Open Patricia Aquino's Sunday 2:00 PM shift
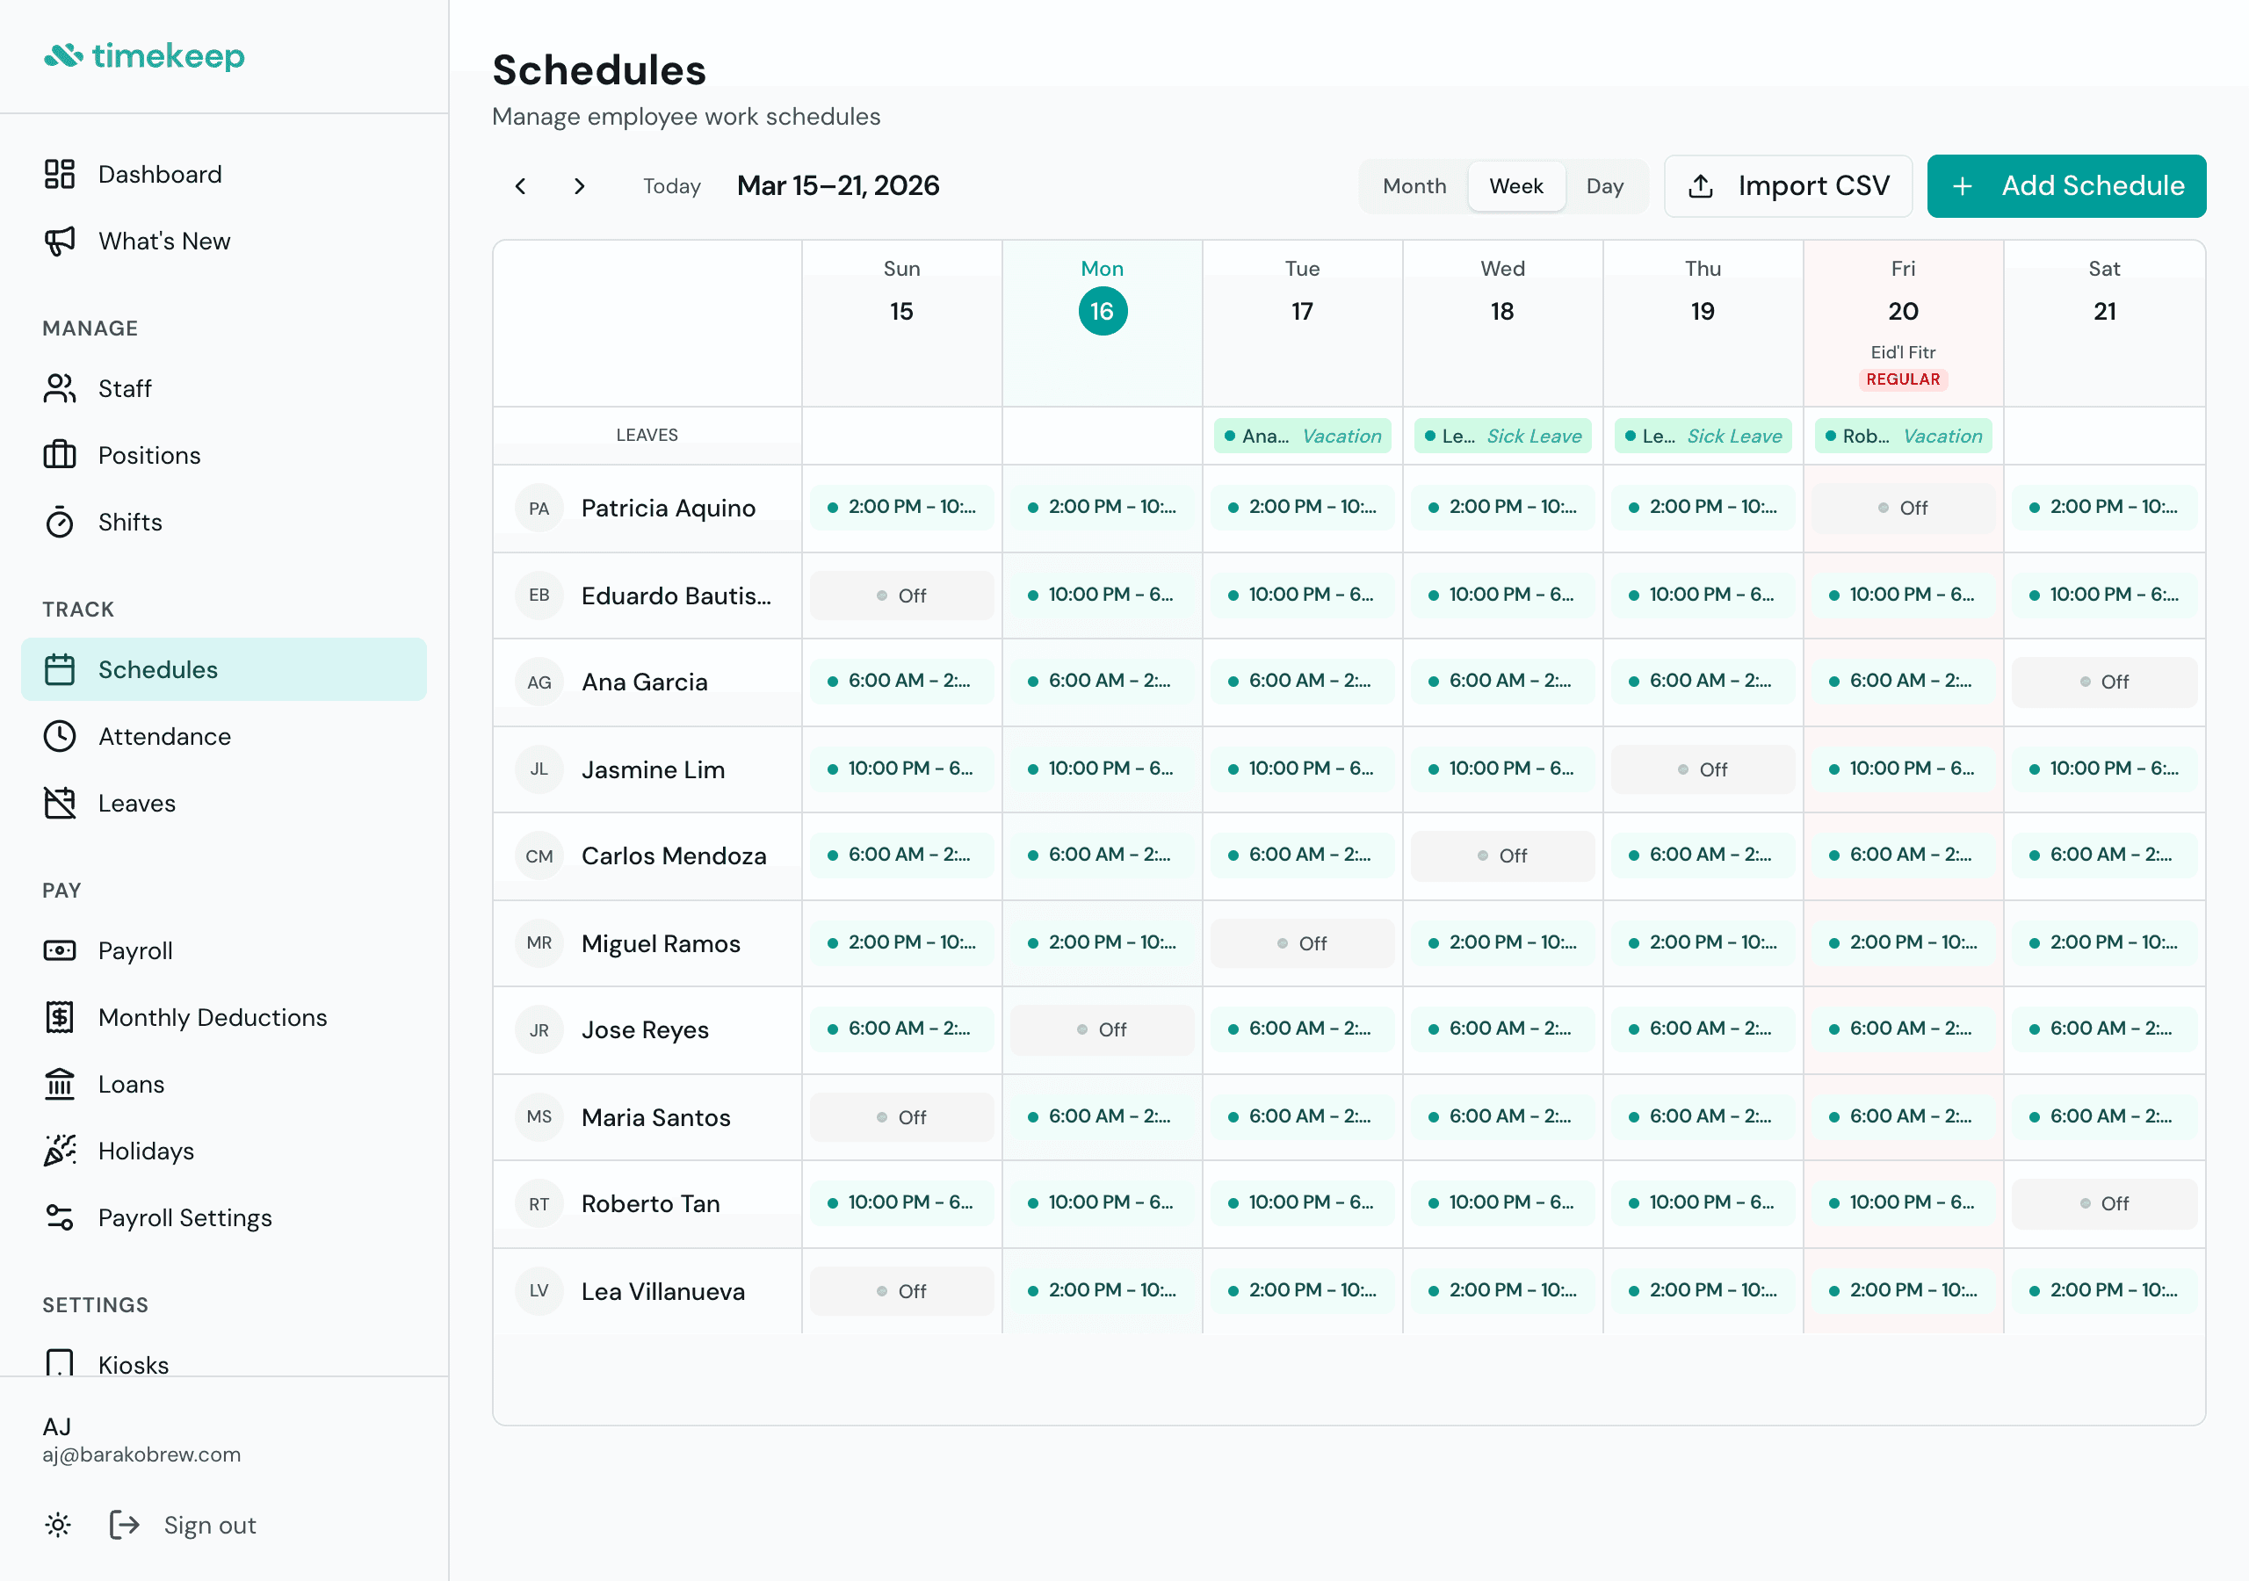The image size is (2249, 1581). pos(901,507)
